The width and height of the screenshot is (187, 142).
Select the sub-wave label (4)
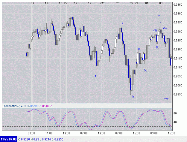(158, 47)
